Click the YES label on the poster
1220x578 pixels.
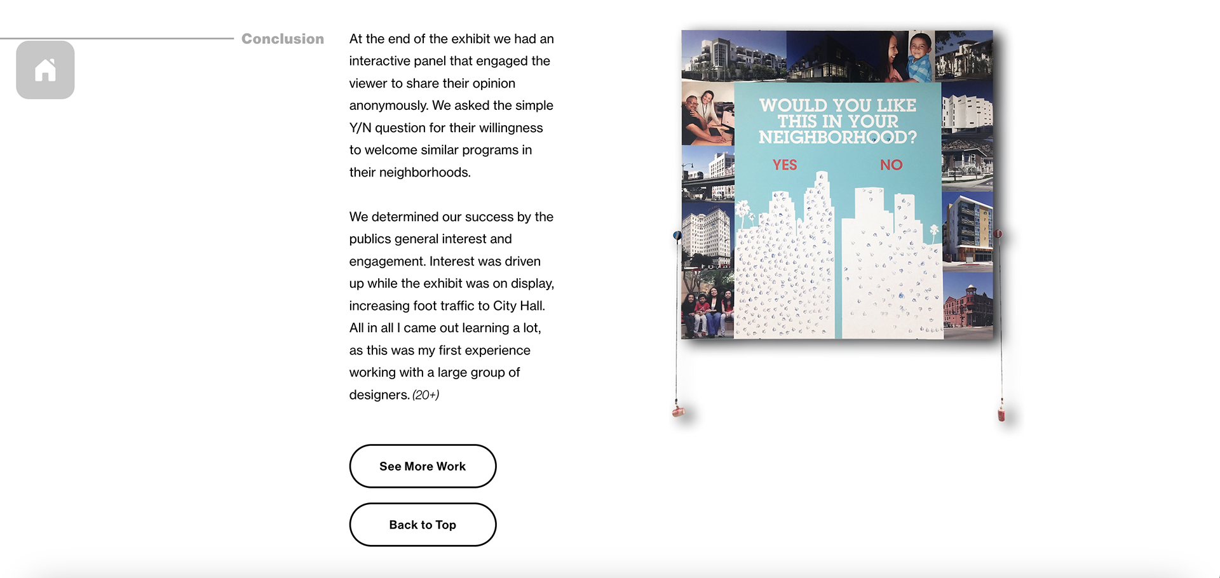tap(785, 165)
